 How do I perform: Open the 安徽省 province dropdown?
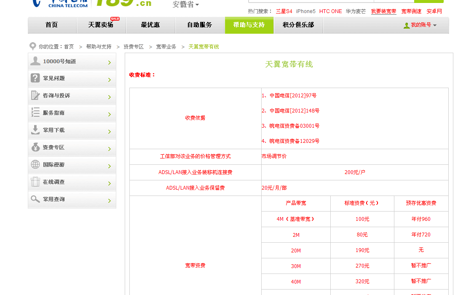click(x=186, y=5)
